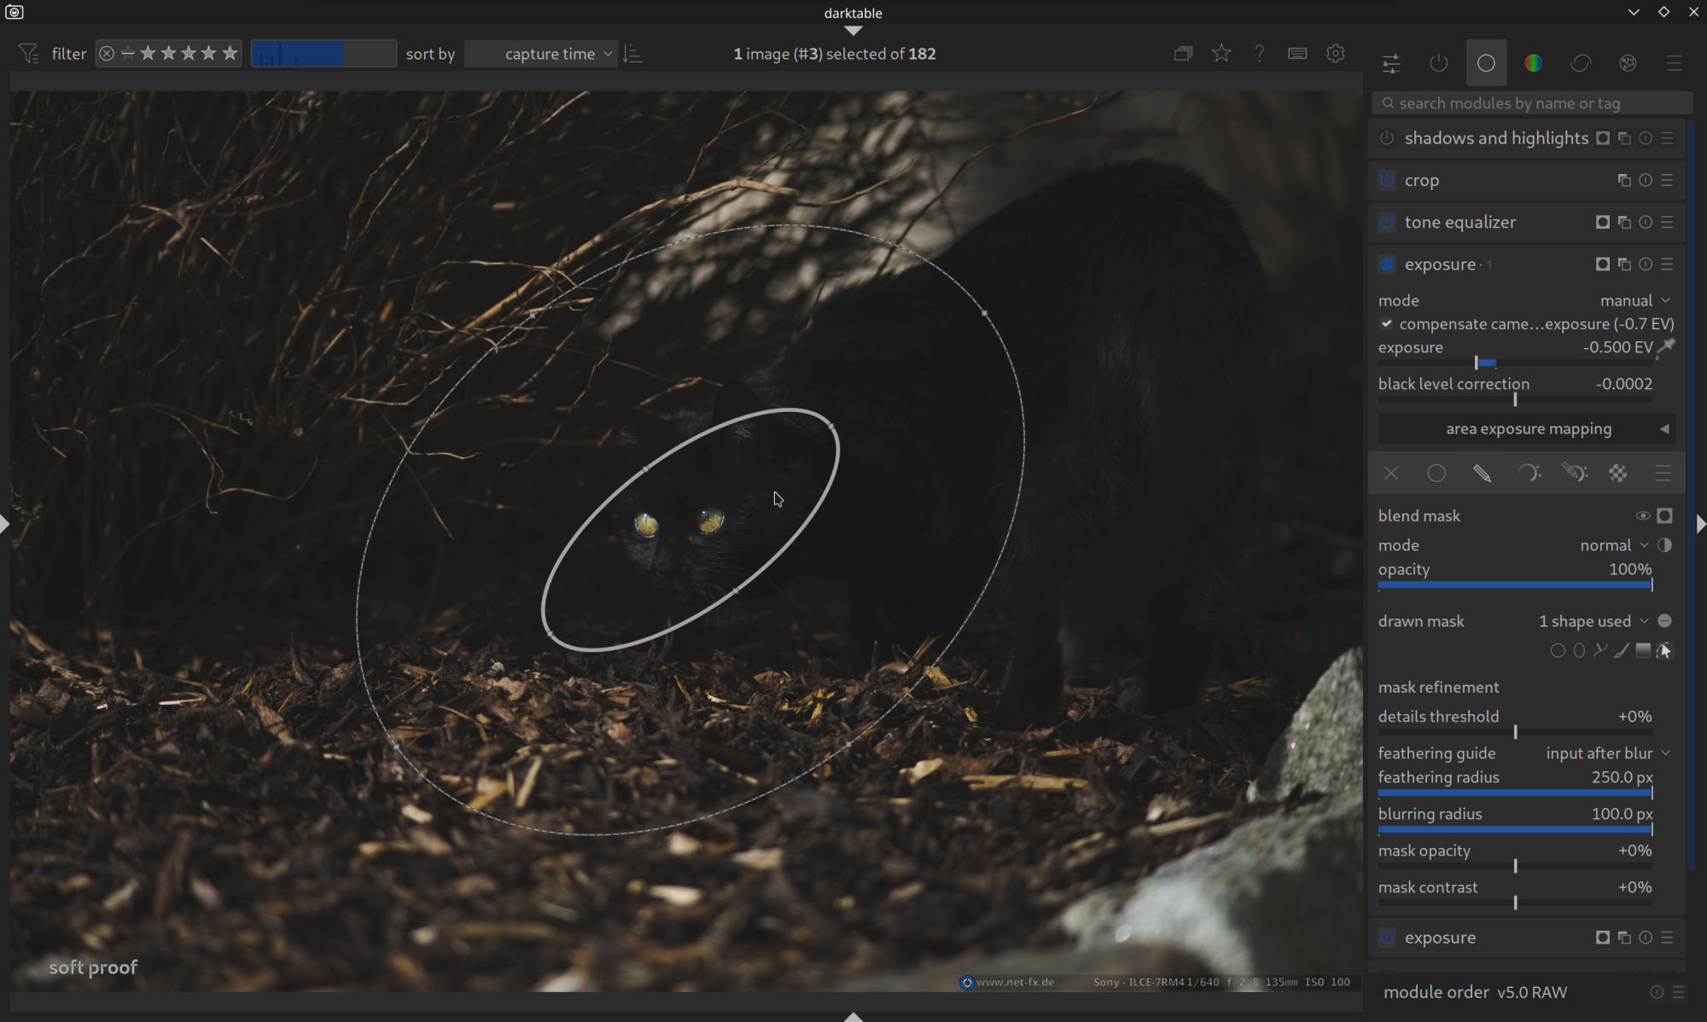Switch to the color module group tab
1707x1022 pixels.
1533,63
